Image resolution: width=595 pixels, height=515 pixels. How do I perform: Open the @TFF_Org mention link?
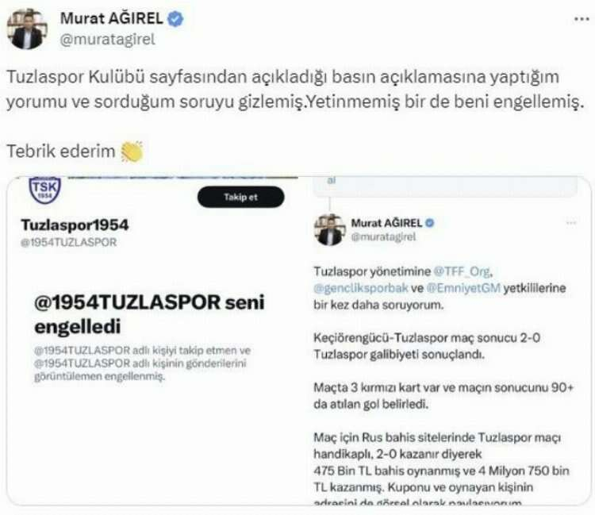[x=463, y=271]
